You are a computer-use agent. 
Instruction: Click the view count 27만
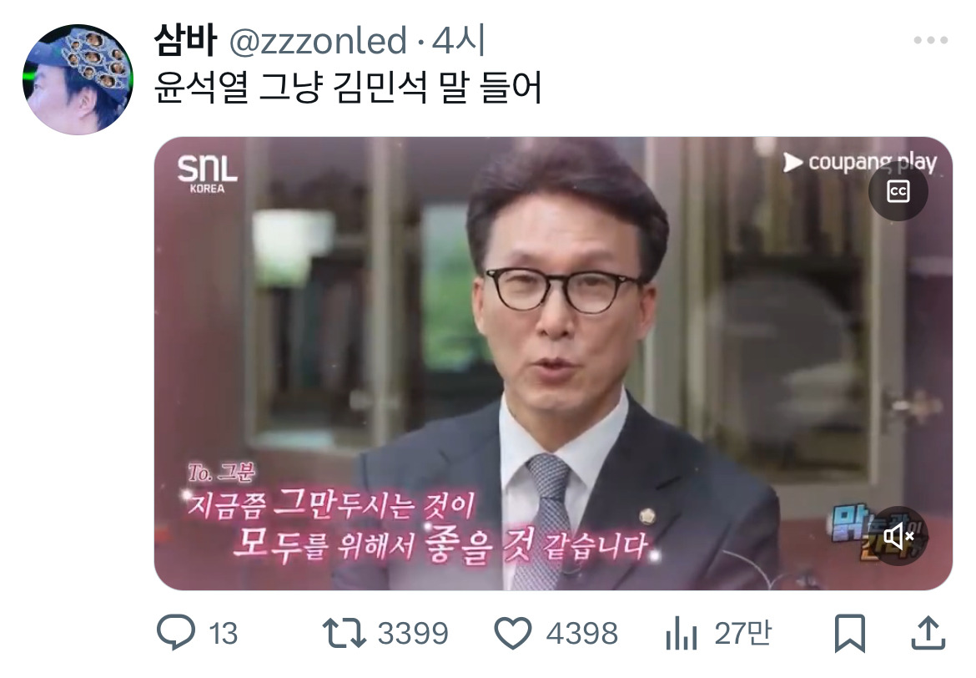point(743,634)
